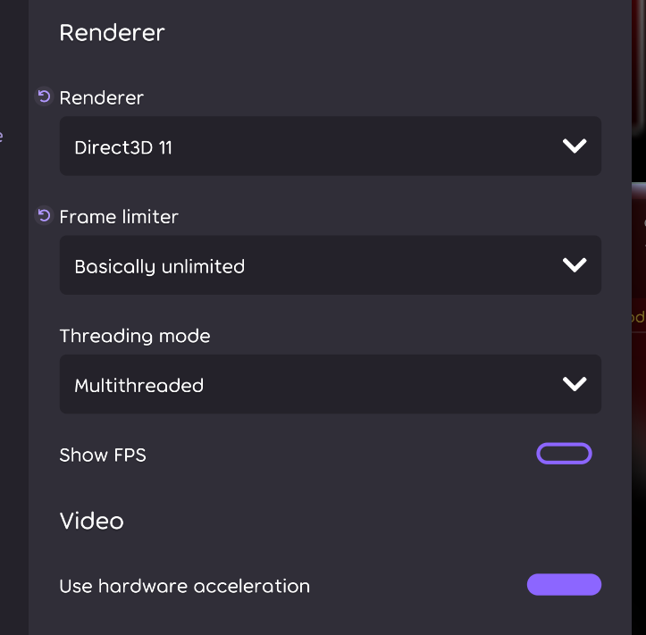This screenshot has height=635, width=646.
Task: Select the Renderer section heading
Action: (x=112, y=32)
